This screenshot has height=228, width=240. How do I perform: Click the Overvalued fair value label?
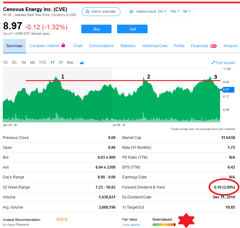[162, 219]
